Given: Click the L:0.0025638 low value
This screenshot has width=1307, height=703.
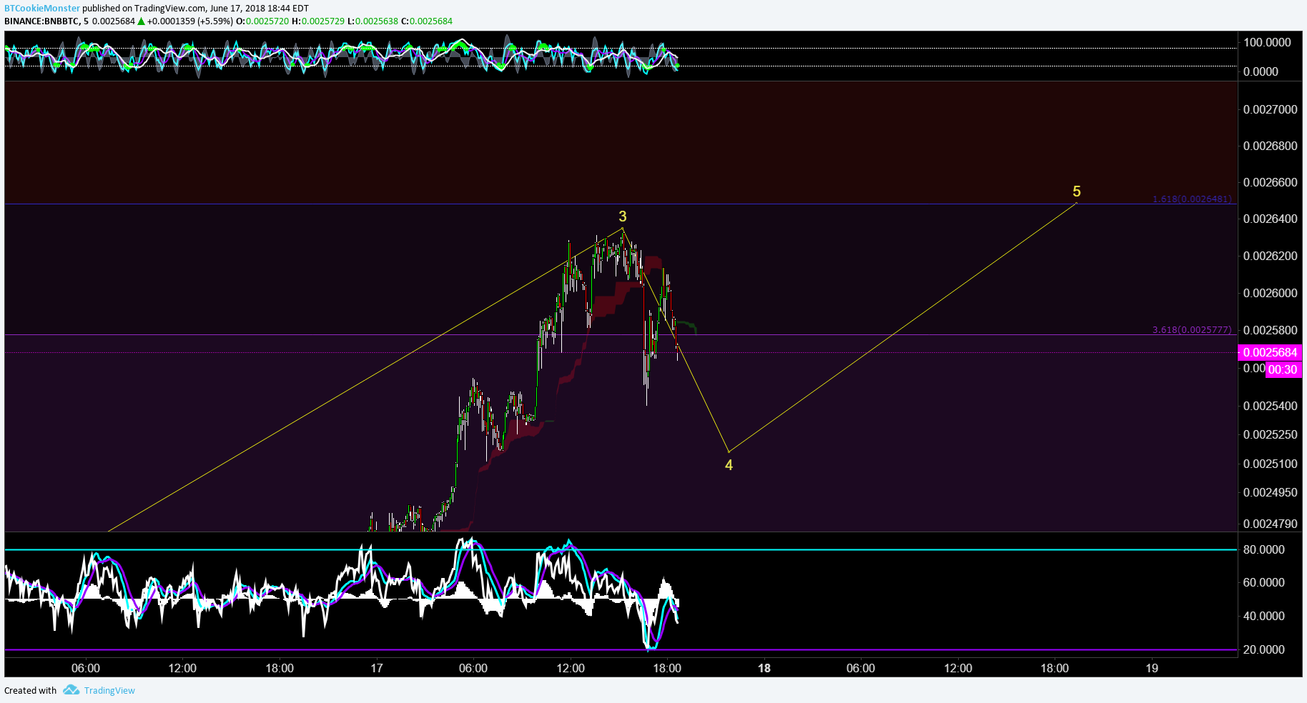Looking at the screenshot, I should click(x=373, y=21).
